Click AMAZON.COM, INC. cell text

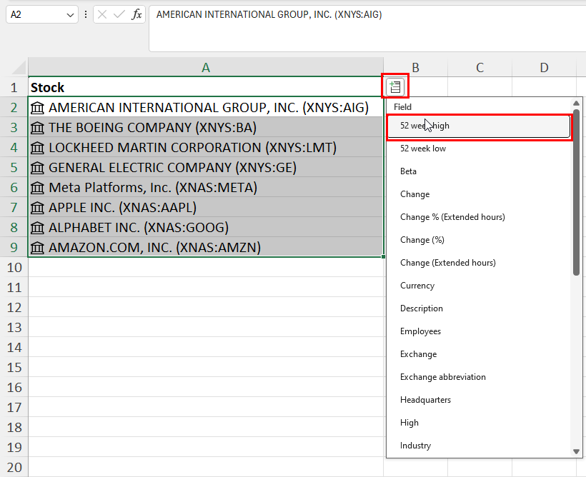point(155,248)
